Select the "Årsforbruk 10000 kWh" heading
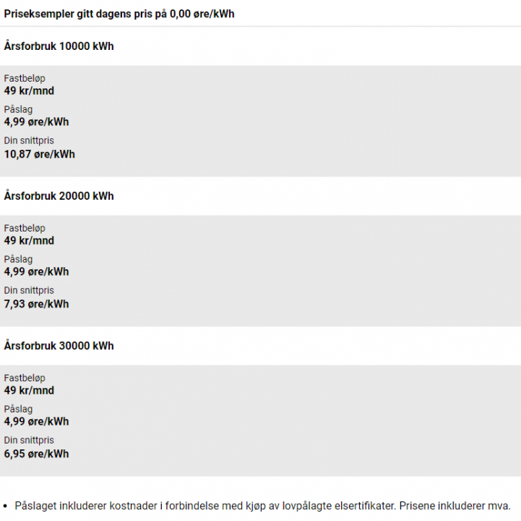The image size is (521, 521). [59, 46]
